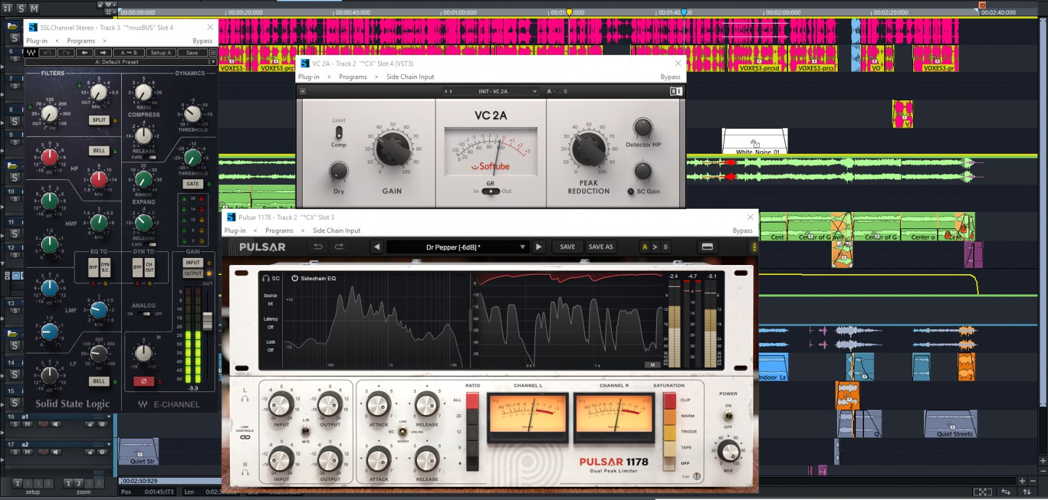Expand track 16 a1 dropdown arrow
Screen dimensions: 1048x500
click(x=109, y=416)
